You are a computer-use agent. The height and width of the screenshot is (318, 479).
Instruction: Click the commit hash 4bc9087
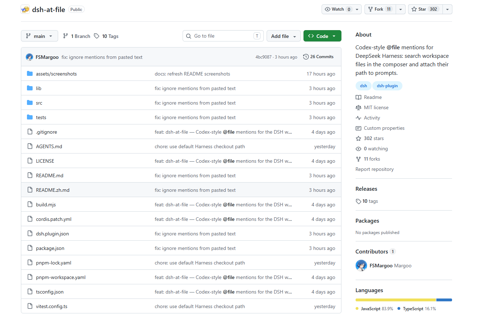click(263, 57)
